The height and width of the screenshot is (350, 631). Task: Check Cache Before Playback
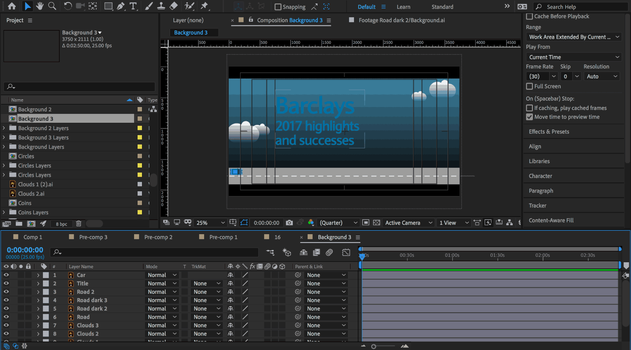[x=529, y=16]
